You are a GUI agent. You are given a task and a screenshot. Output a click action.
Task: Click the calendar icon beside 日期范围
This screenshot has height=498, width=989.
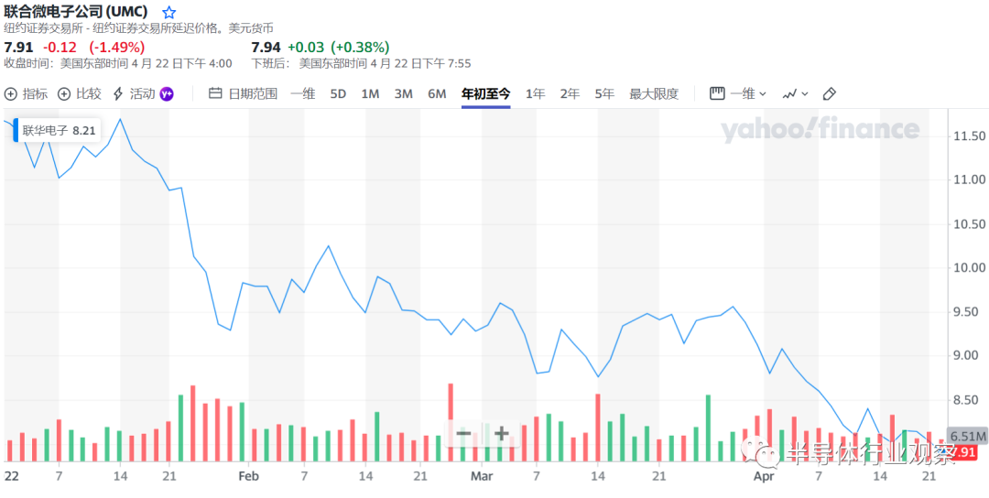coord(215,94)
